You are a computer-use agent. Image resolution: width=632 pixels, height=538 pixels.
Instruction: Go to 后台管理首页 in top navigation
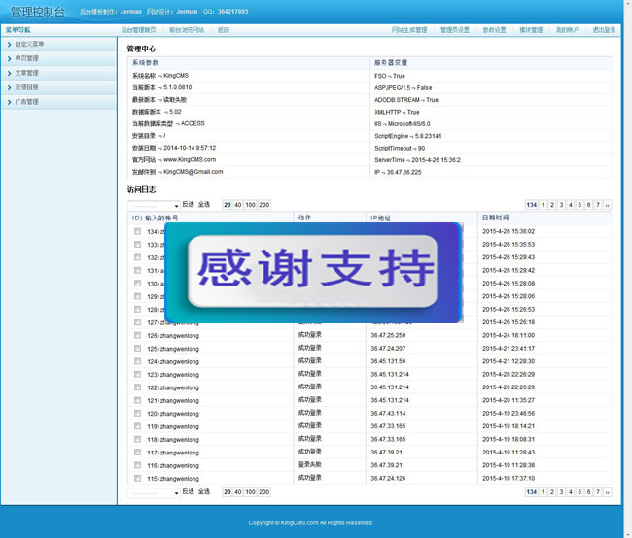(138, 30)
